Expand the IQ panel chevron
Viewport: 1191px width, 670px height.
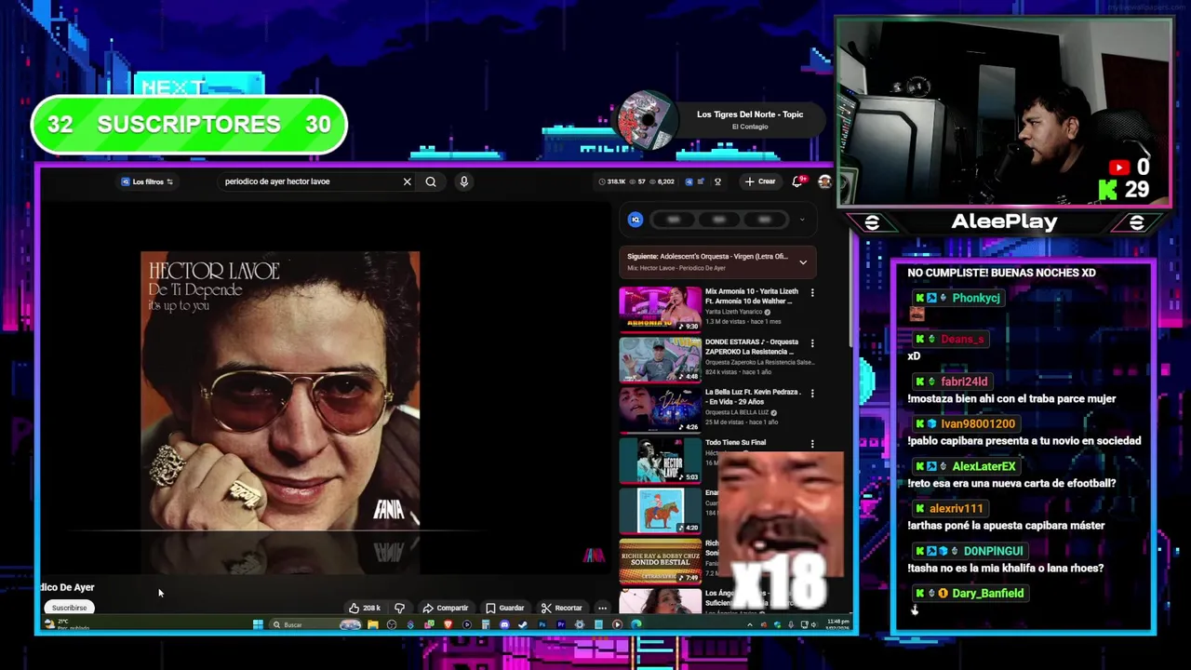pyautogui.click(x=802, y=220)
